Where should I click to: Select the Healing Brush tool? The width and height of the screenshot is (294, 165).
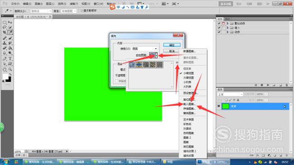(5, 38)
